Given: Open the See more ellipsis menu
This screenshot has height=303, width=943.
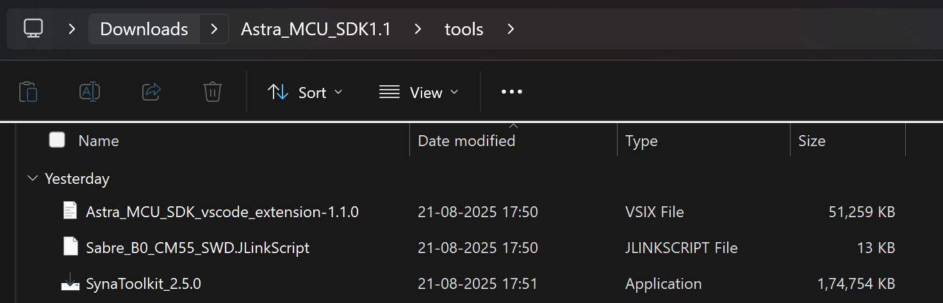Looking at the screenshot, I should (511, 92).
